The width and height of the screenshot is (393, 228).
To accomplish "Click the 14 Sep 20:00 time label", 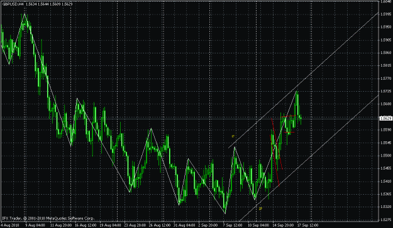I will point(283,225).
